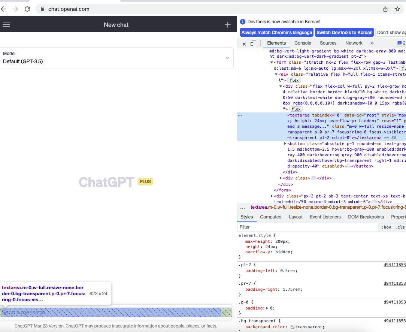Collapse the relative flex div node

pos(276,74)
